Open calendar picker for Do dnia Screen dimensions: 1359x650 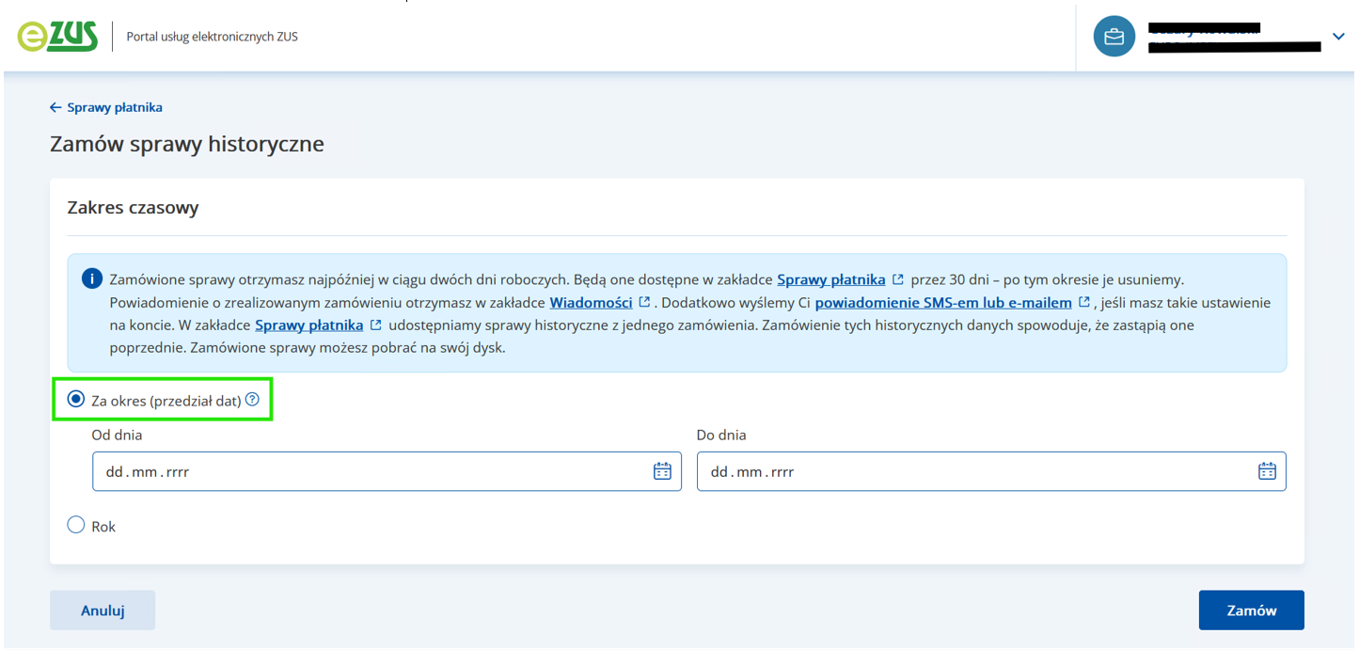tap(1267, 471)
